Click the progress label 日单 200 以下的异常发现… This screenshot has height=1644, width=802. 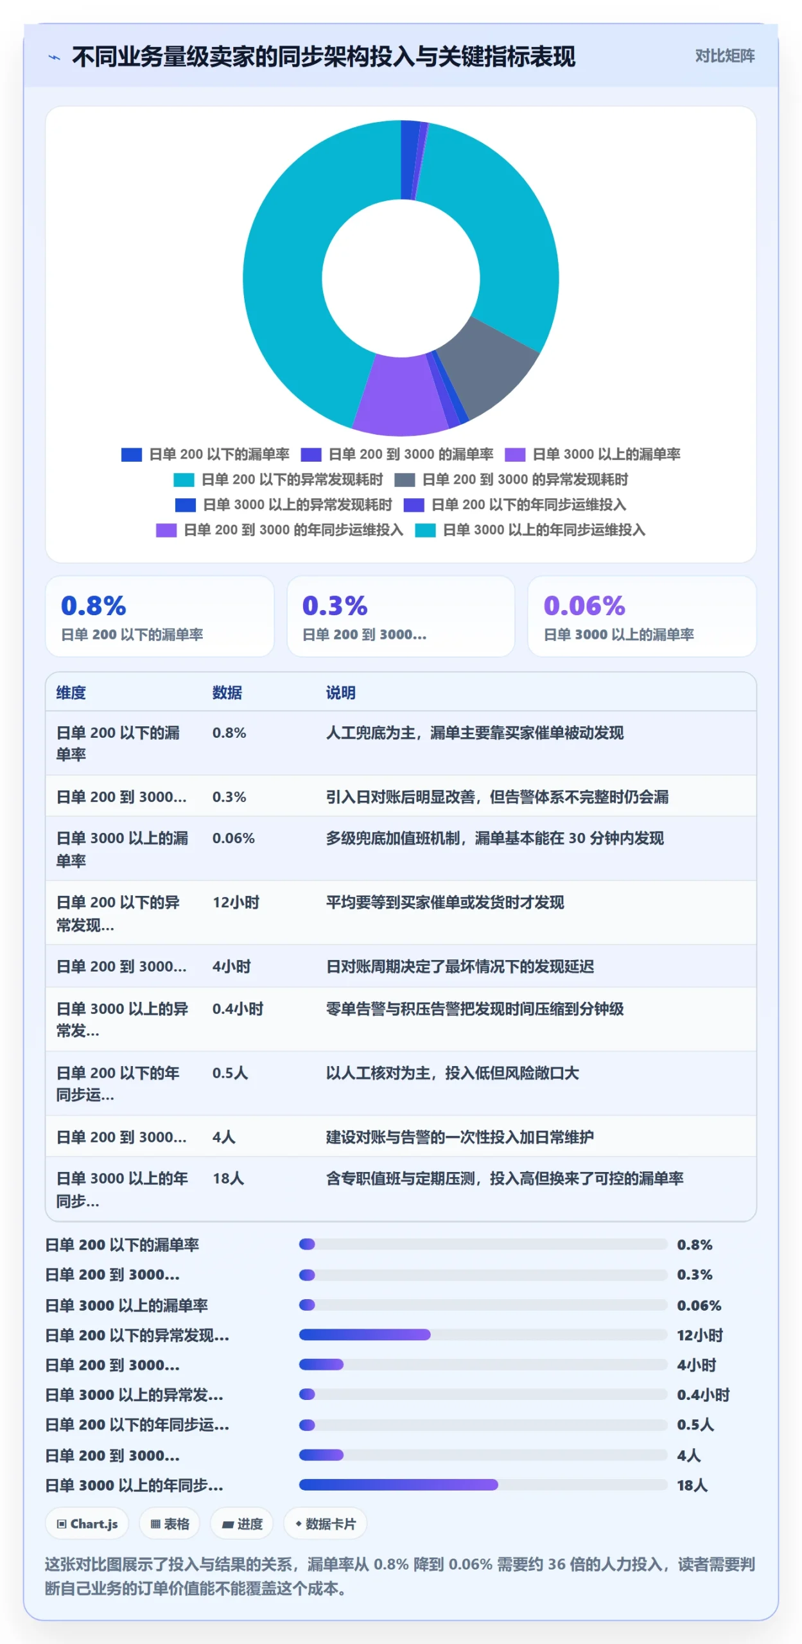[x=137, y=1336]
